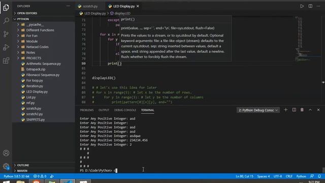Open the Explorer view in activity bar
This screenshot has height=183, width=325.
pos(6,8)
